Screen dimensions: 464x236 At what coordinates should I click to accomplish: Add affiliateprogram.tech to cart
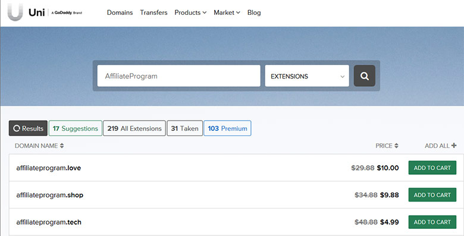[432, 222]
